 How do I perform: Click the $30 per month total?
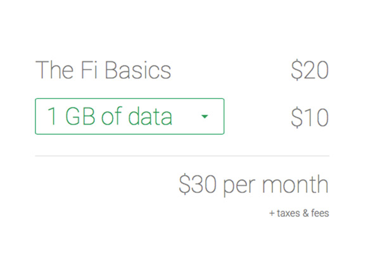(x=254, y=185)
